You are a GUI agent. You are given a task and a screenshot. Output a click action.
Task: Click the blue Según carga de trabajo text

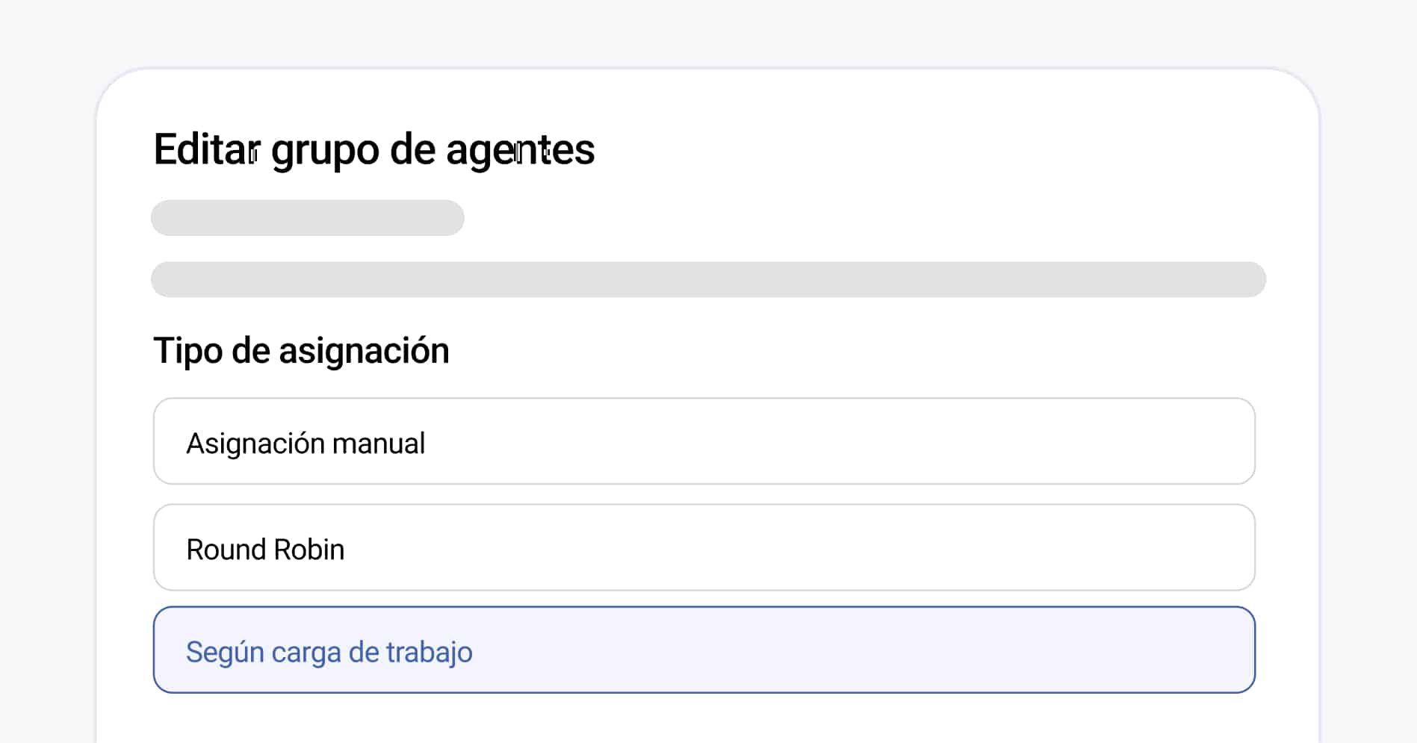[x=329, y=652]
